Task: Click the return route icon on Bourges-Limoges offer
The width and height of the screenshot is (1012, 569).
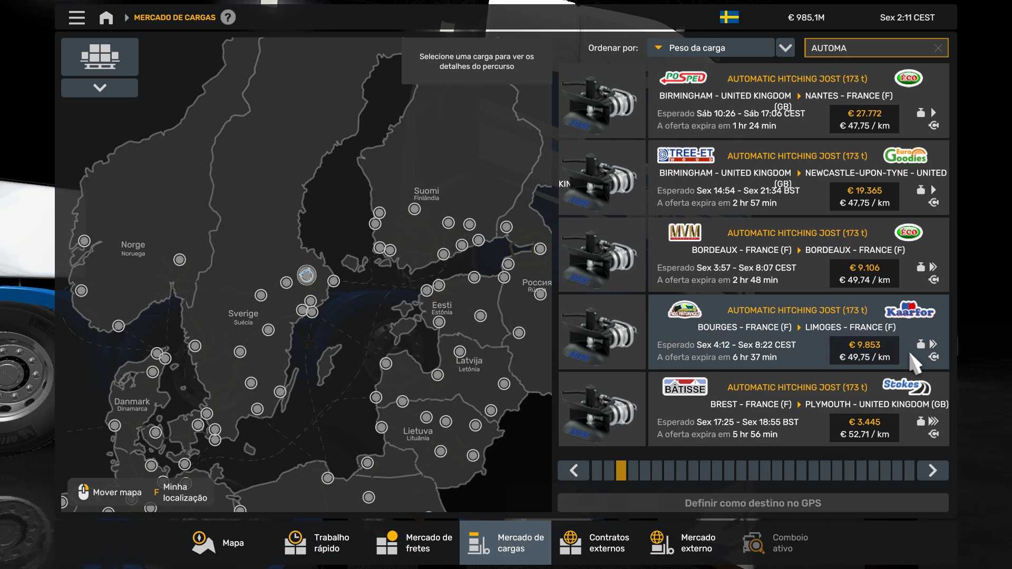Action: [933, 357]
